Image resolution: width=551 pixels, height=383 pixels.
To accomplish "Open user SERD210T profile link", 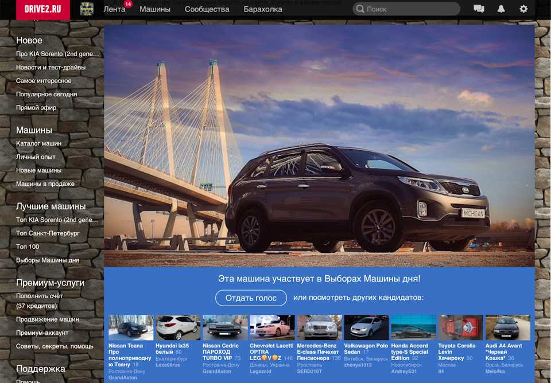I will (309, 372).
